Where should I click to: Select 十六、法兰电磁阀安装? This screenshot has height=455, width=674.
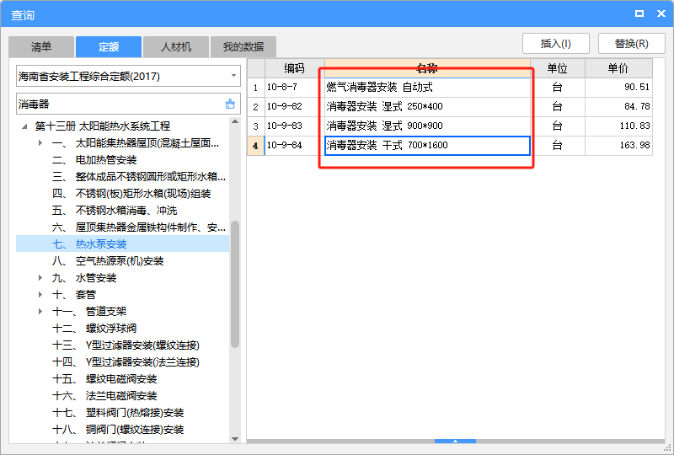coord(104,396)
